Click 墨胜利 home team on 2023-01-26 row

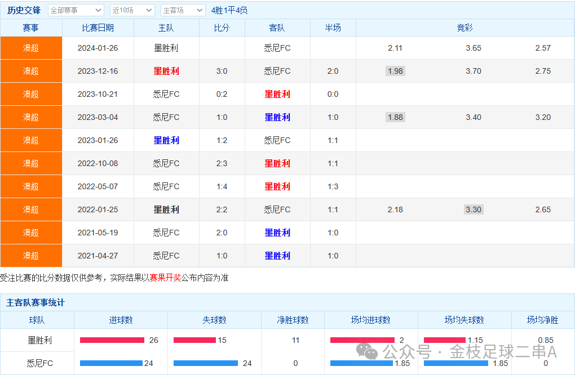pyautogui.click(x=166, y=140)
